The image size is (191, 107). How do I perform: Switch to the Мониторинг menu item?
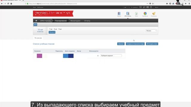(x=75, y=21)
